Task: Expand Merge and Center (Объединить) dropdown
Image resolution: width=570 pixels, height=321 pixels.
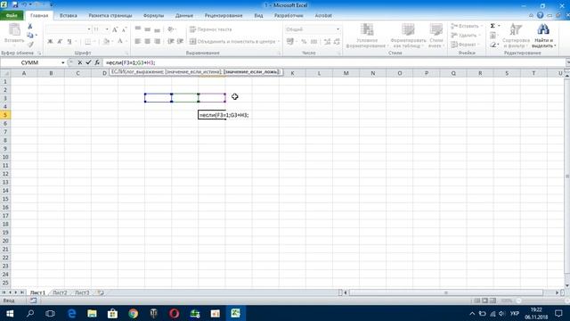Action: tap(279, 42)
